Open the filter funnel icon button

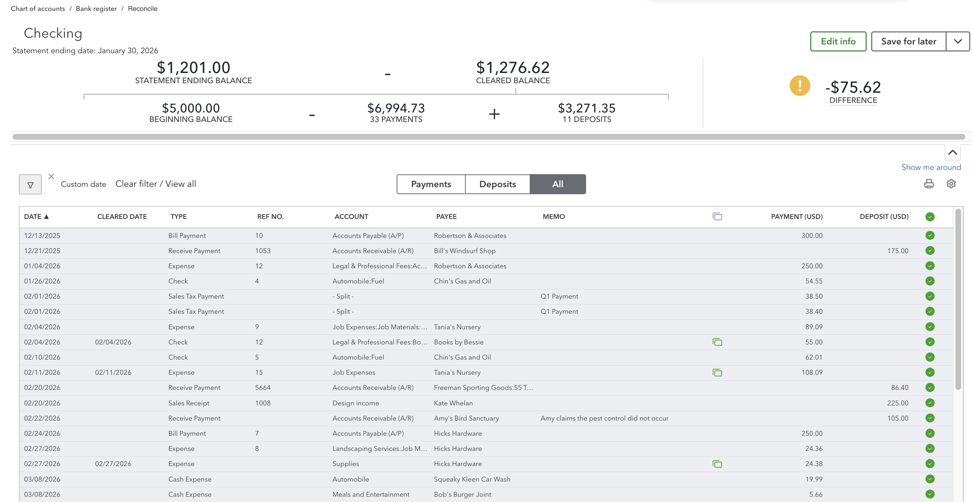pyautogui.click(x=30, y=185)
